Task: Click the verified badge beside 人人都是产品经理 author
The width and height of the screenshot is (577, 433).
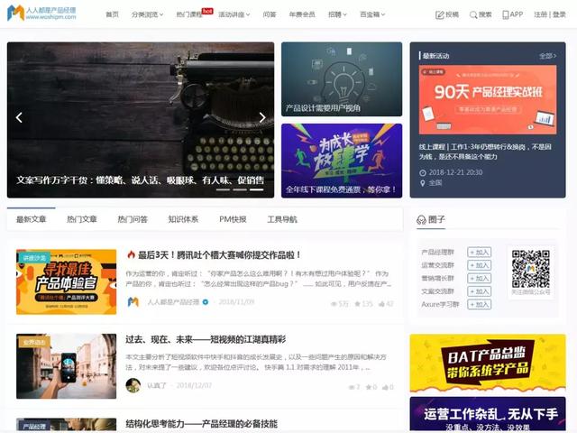Action: point(206,302)
